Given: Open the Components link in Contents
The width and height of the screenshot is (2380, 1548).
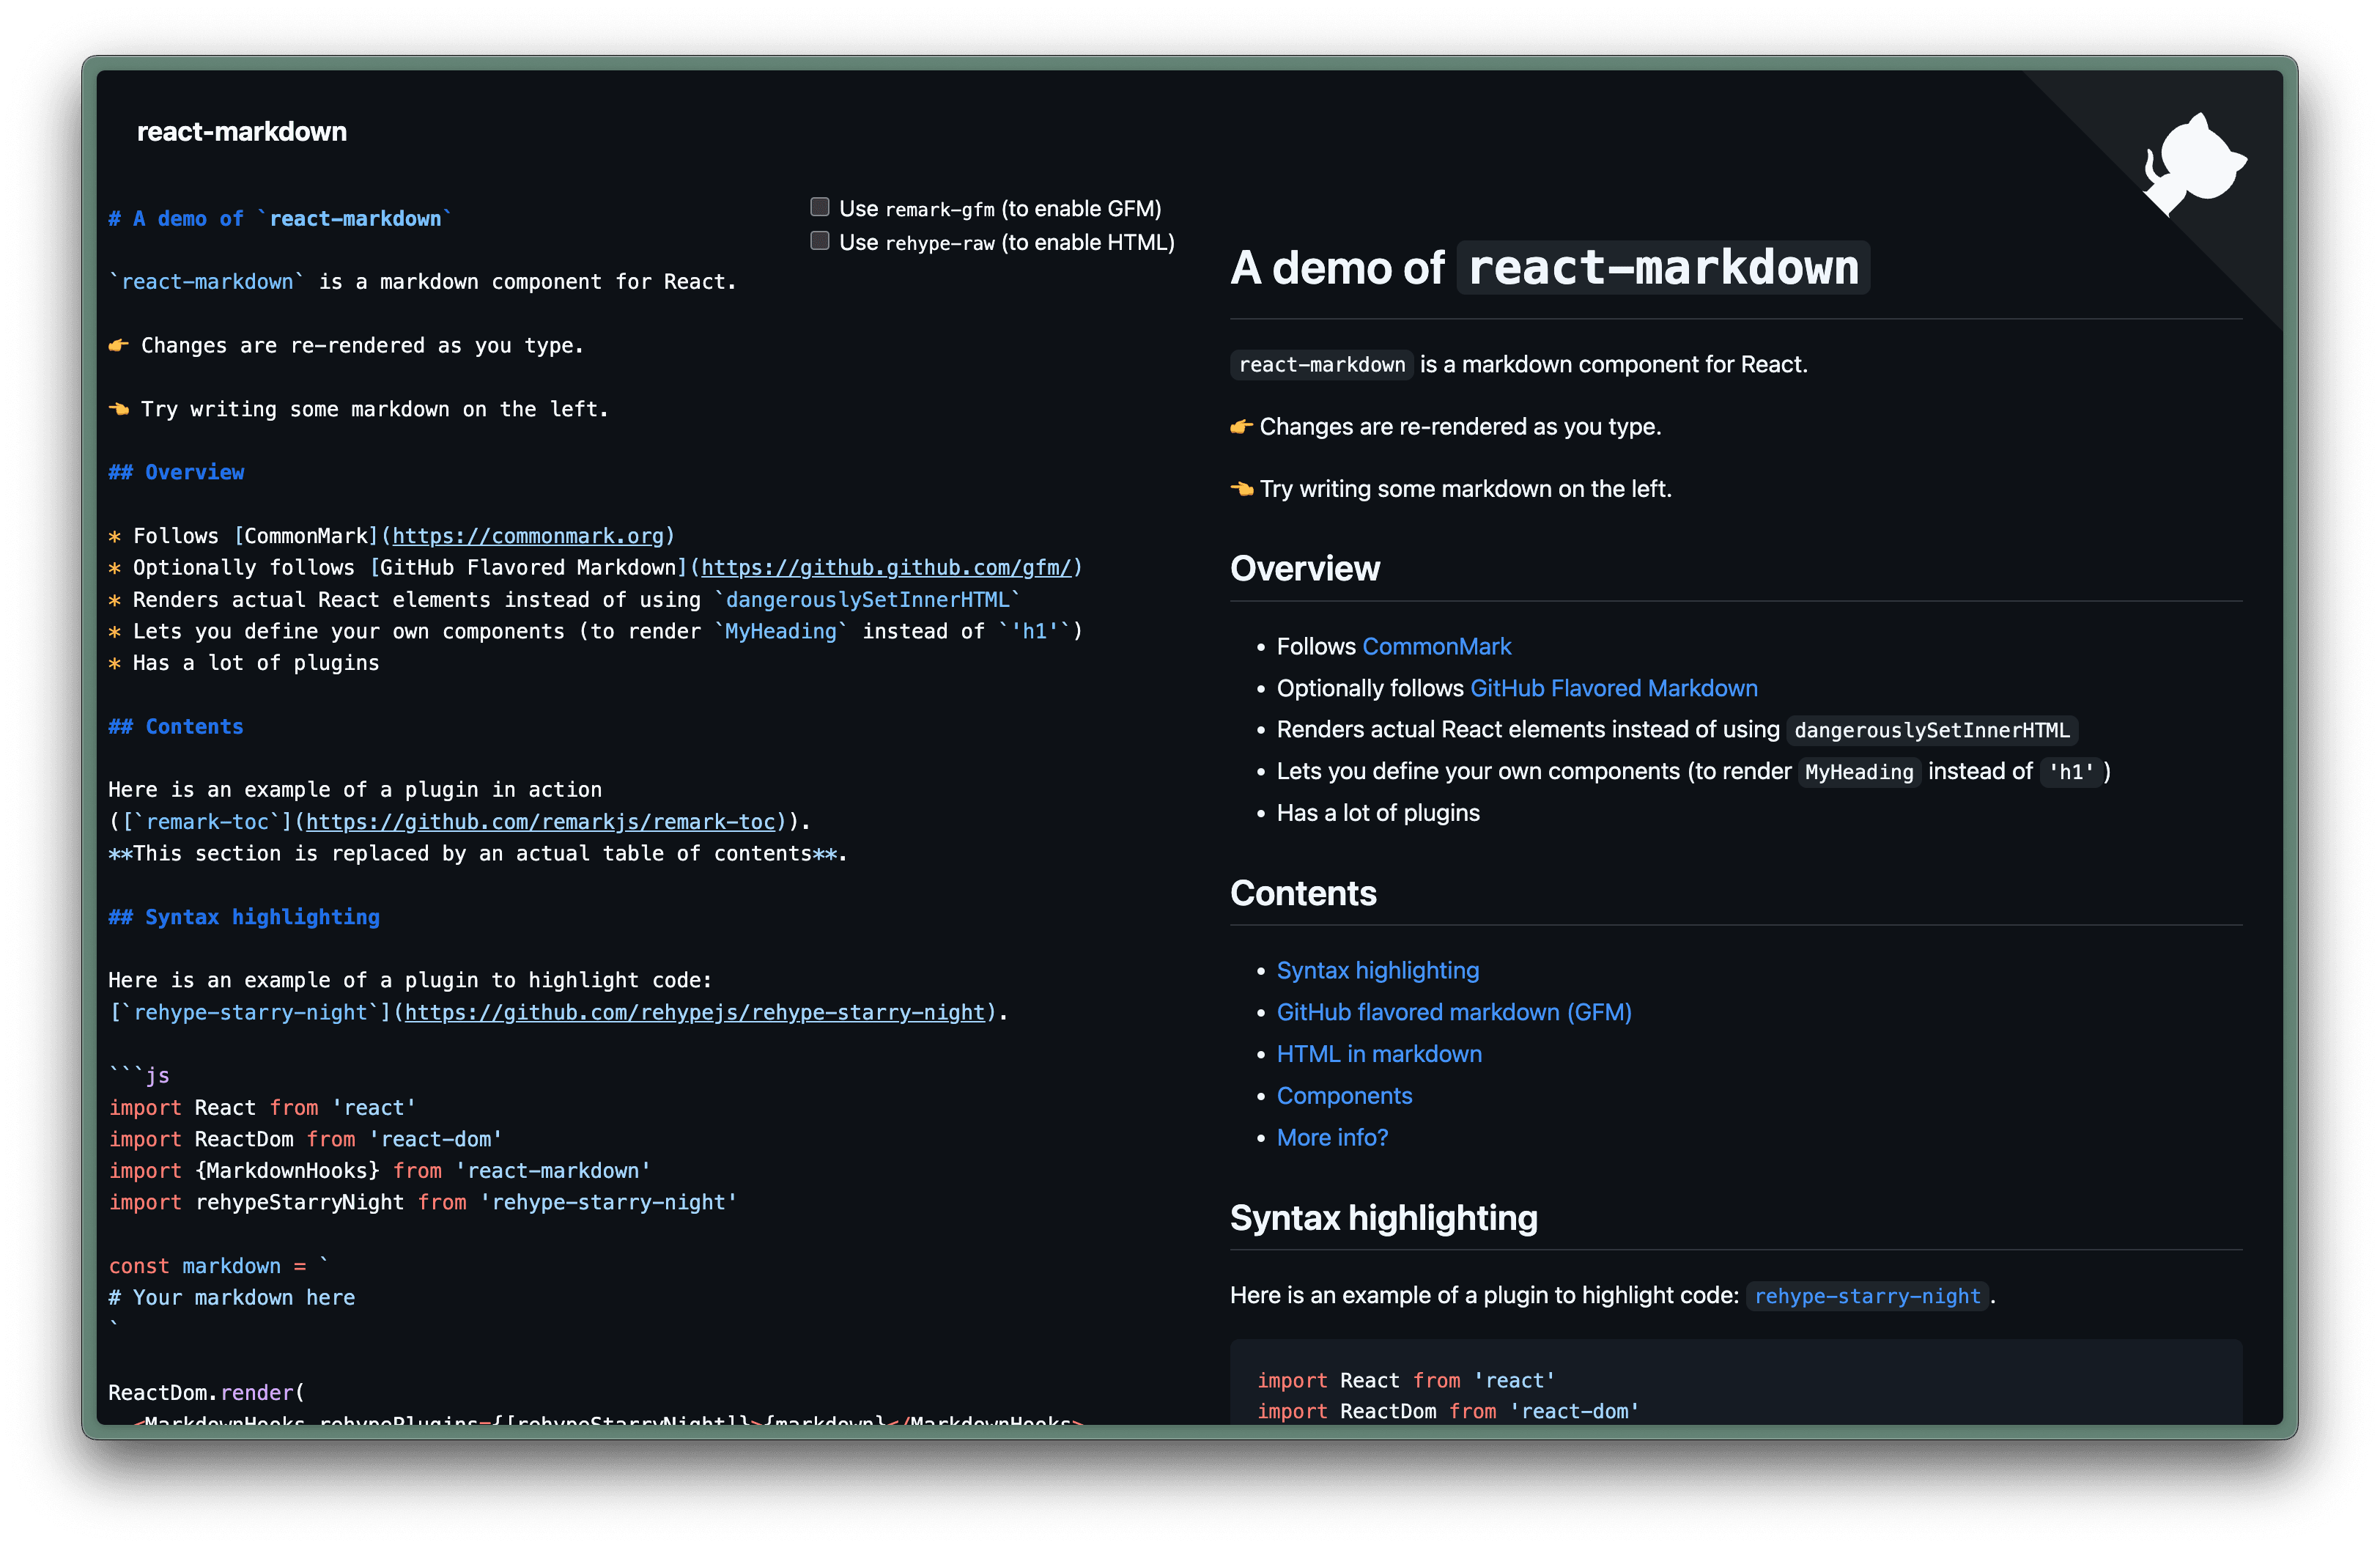Looking at the screenshot, I should pos(1344,1096).
